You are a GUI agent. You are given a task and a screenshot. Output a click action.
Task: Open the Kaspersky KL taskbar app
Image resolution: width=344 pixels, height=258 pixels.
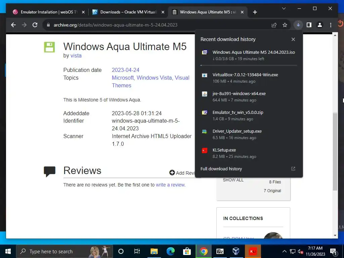253,251
